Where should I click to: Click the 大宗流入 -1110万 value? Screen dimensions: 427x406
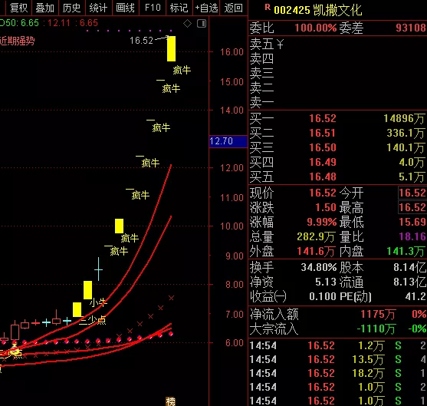(376, 328)
